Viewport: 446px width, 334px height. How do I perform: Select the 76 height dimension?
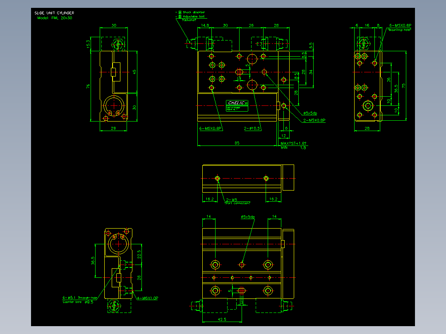[88, 86]
